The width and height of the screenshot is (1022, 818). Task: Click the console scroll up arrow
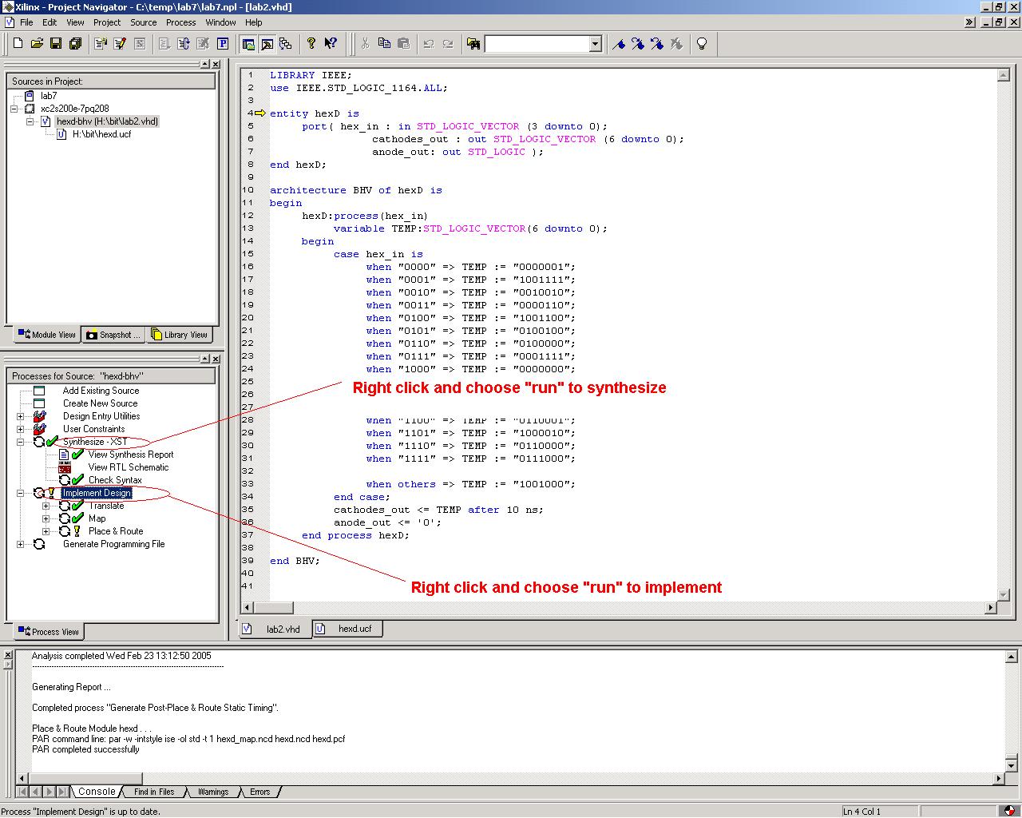(x=1011, y=657)
